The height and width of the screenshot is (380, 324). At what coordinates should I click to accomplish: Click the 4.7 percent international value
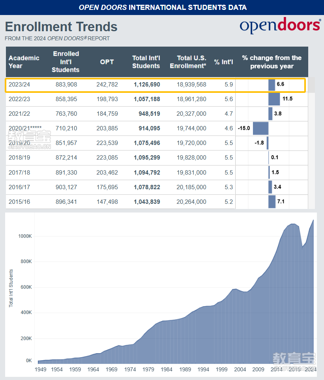pyautogui.click(x=228, y=114)
